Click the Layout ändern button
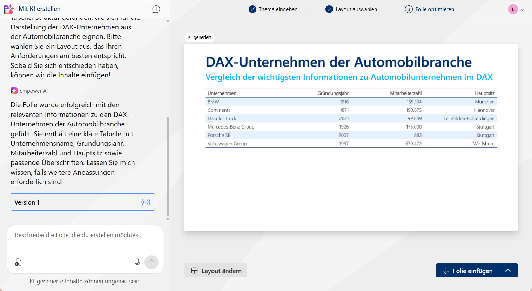 point(216,270)
